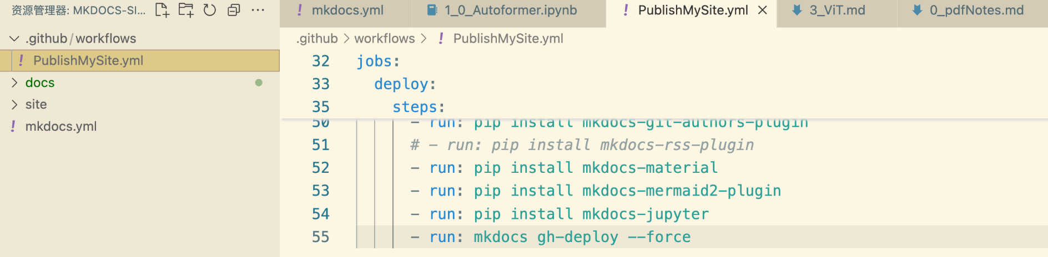Click sticky scroll line 'steps:'

tap(419, 107)
